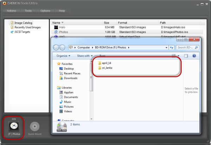This screenshot has width=211, height=145.
Task: Open the Help menu
Action: [x=62, y=11]
